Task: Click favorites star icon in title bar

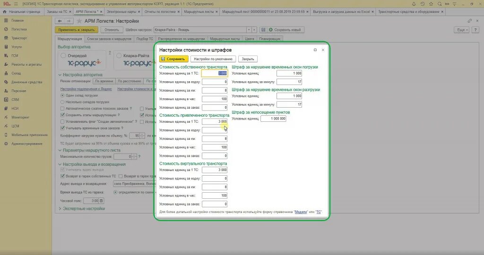Action: [x=431, y=4]
